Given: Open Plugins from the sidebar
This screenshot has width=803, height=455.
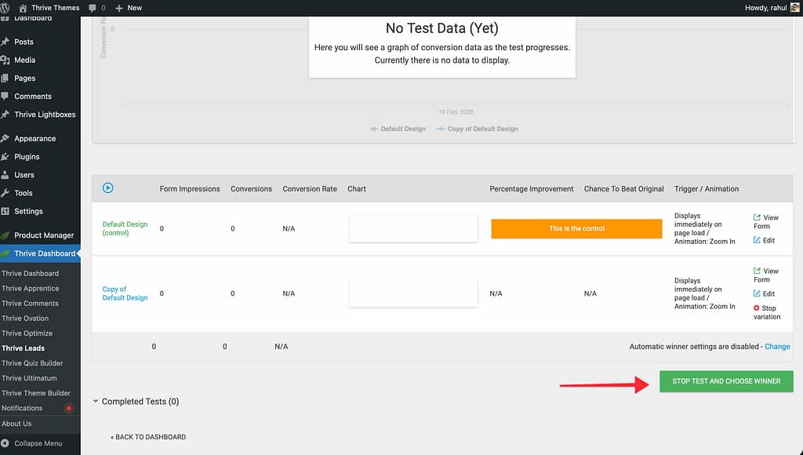Looking at the screenshot, I should click(27, 157).
